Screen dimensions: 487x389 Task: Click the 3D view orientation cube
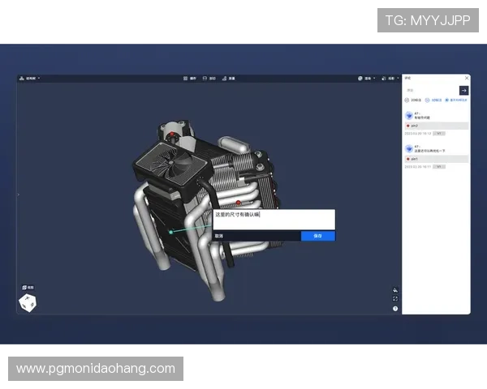[x=28, y=303]
